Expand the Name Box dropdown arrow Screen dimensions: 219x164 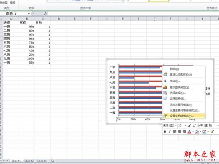tap(29, 14)
